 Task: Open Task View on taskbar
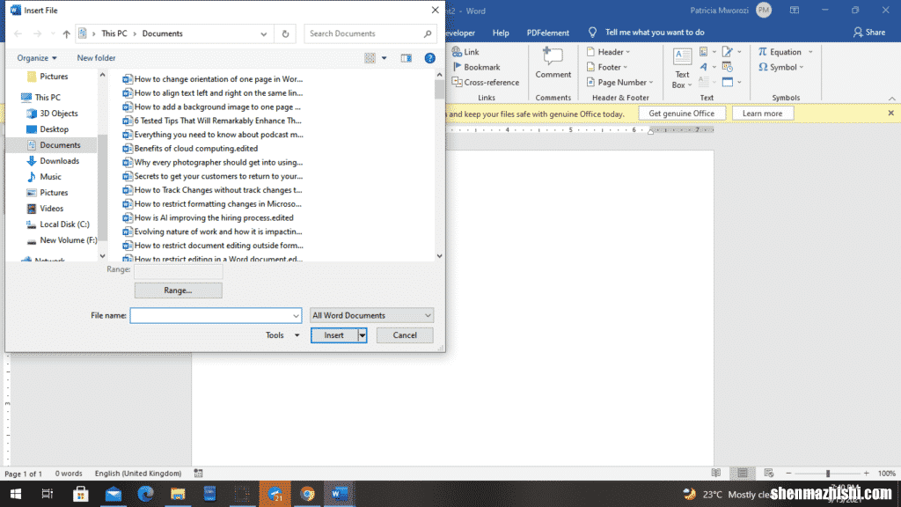[48, 494]
